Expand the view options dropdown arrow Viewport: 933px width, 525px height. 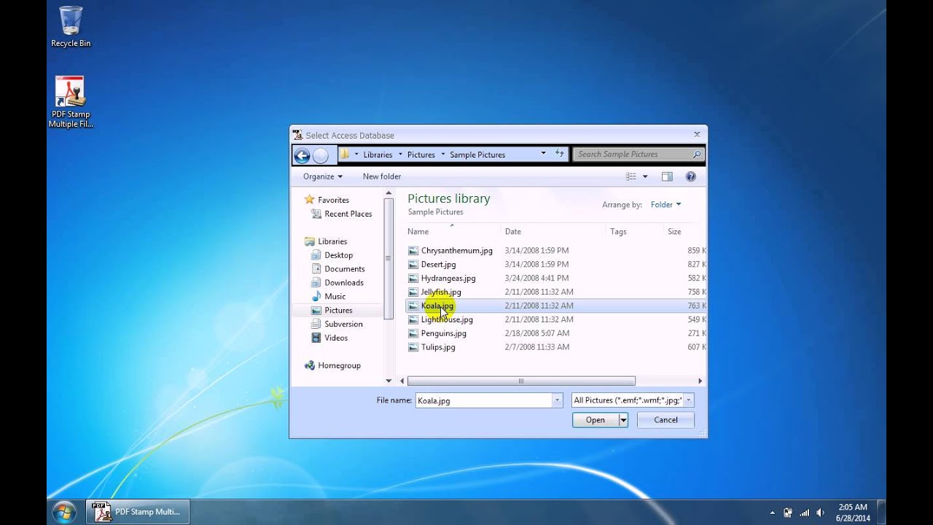point(645,176)
